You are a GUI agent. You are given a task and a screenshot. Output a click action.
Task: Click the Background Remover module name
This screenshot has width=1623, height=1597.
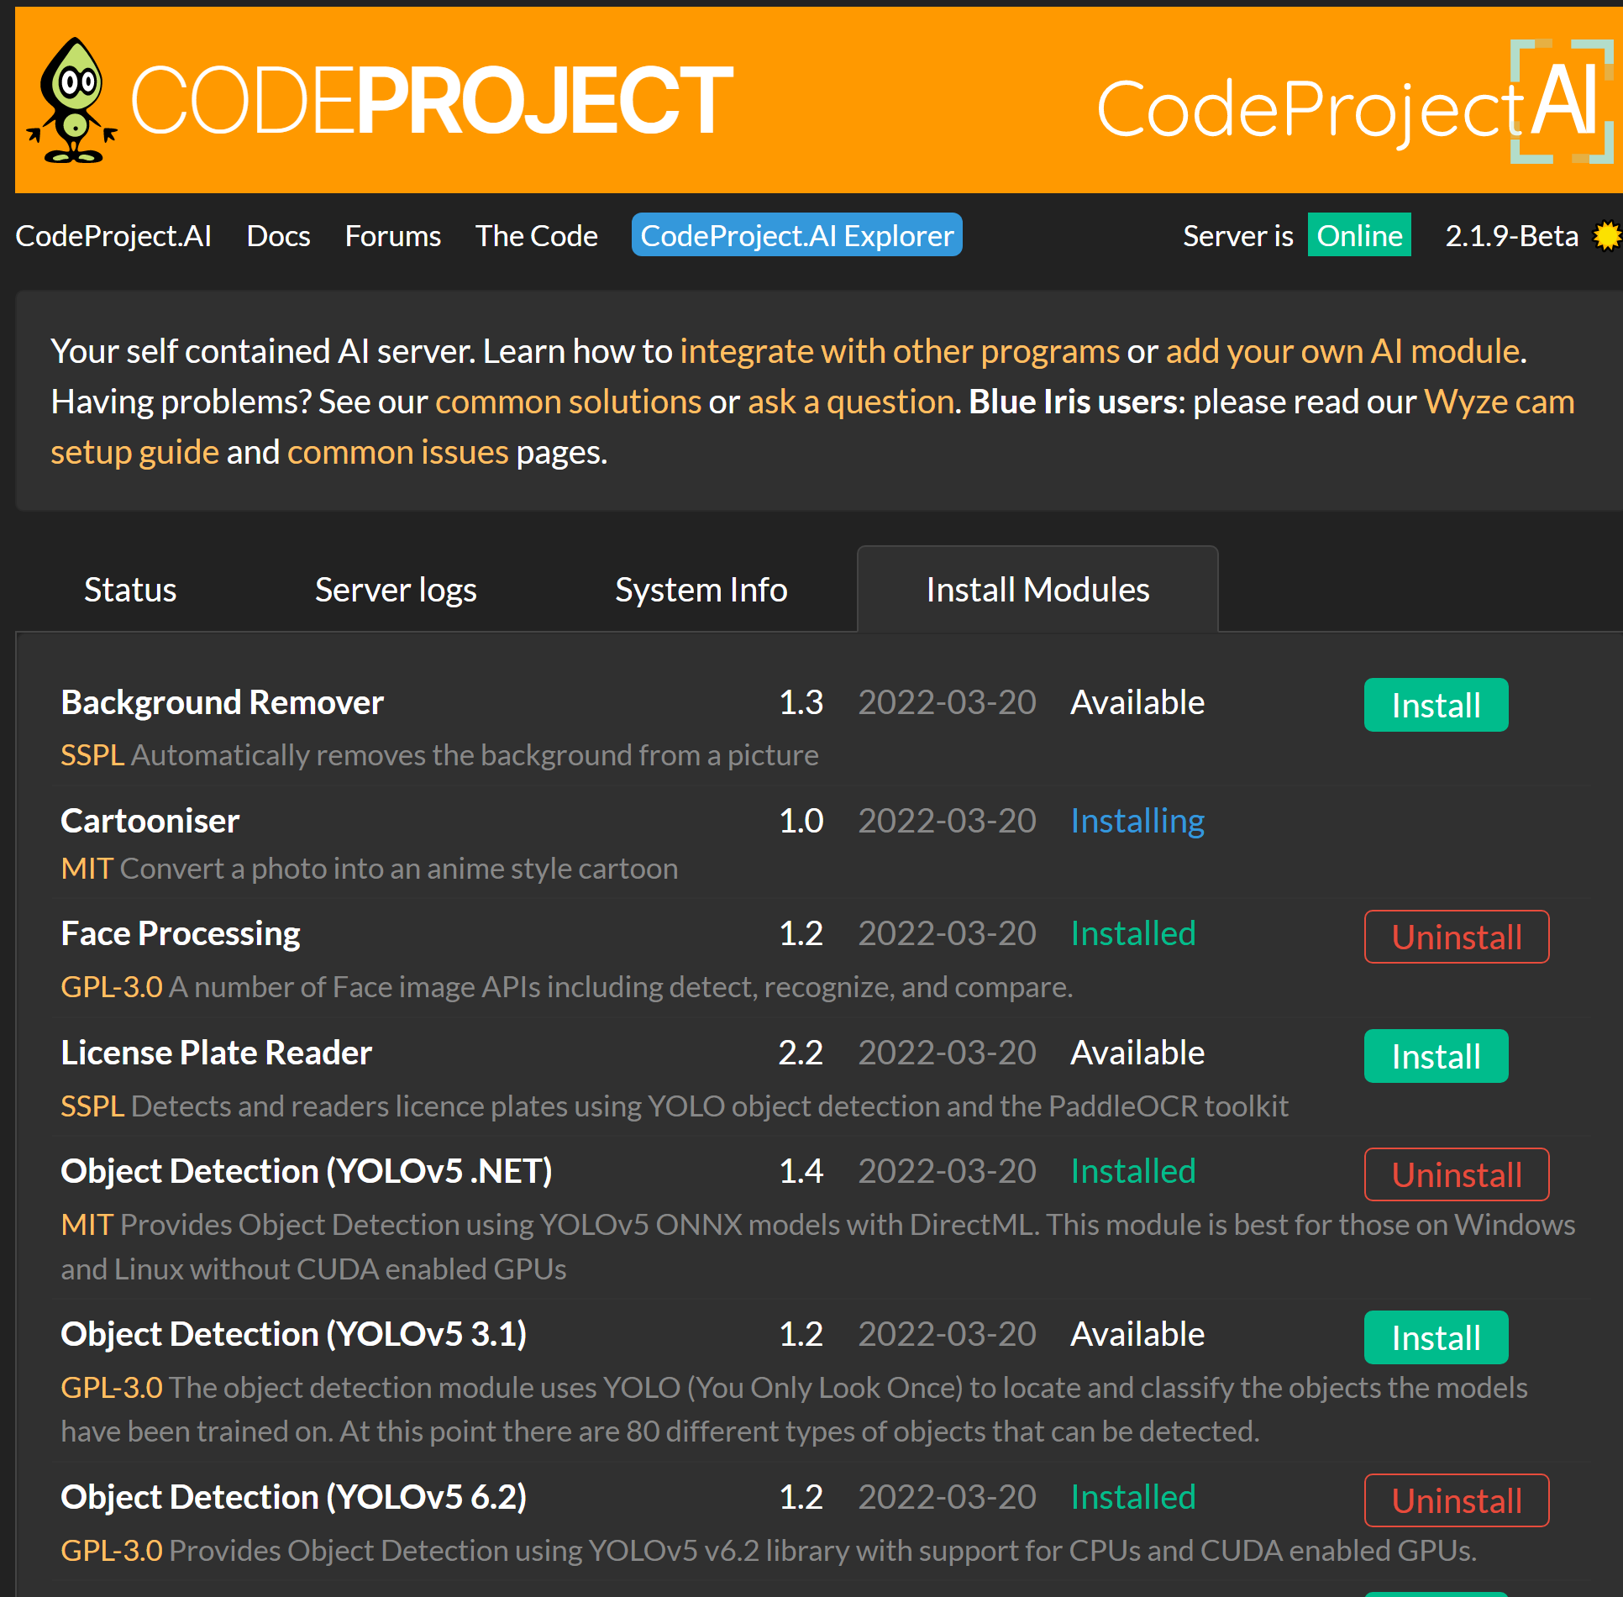click(x=222, y=702)
